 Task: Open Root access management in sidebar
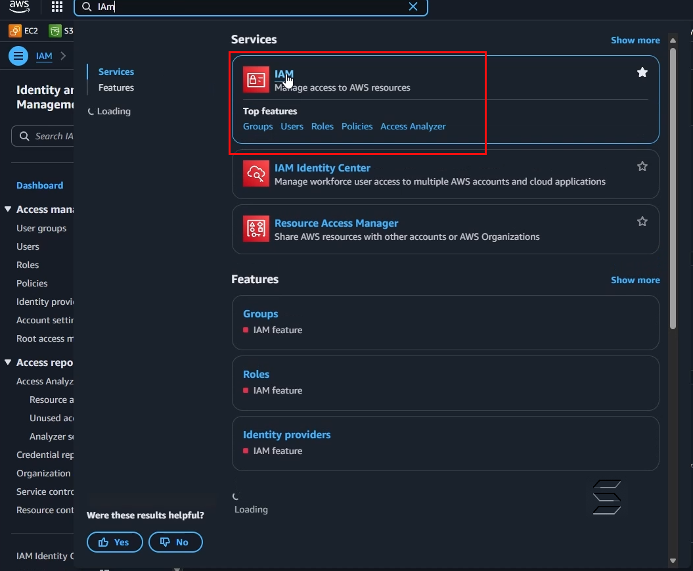pyautogui.click(x=45, y=338)
